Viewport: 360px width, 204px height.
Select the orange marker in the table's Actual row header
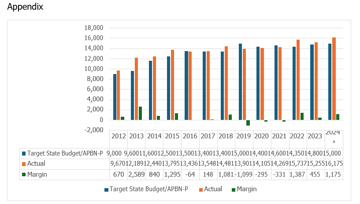[23, 164]
